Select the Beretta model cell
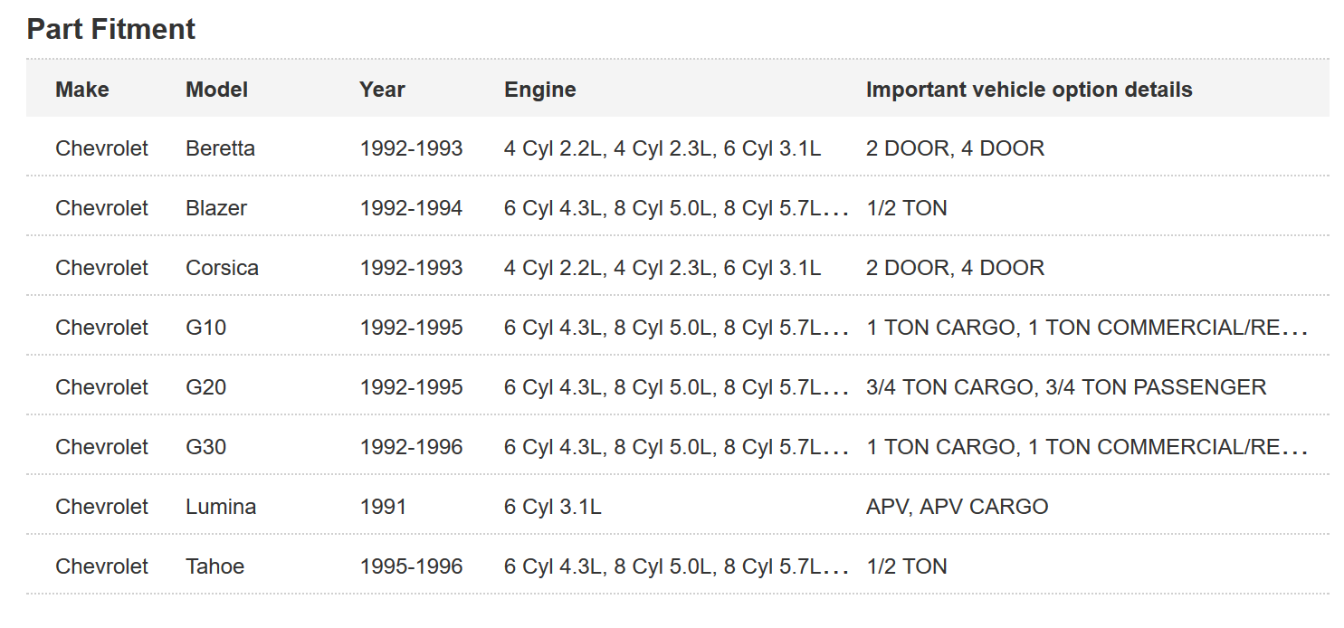Viewport: 1344px width, 628px height. (x=220, y=148)
